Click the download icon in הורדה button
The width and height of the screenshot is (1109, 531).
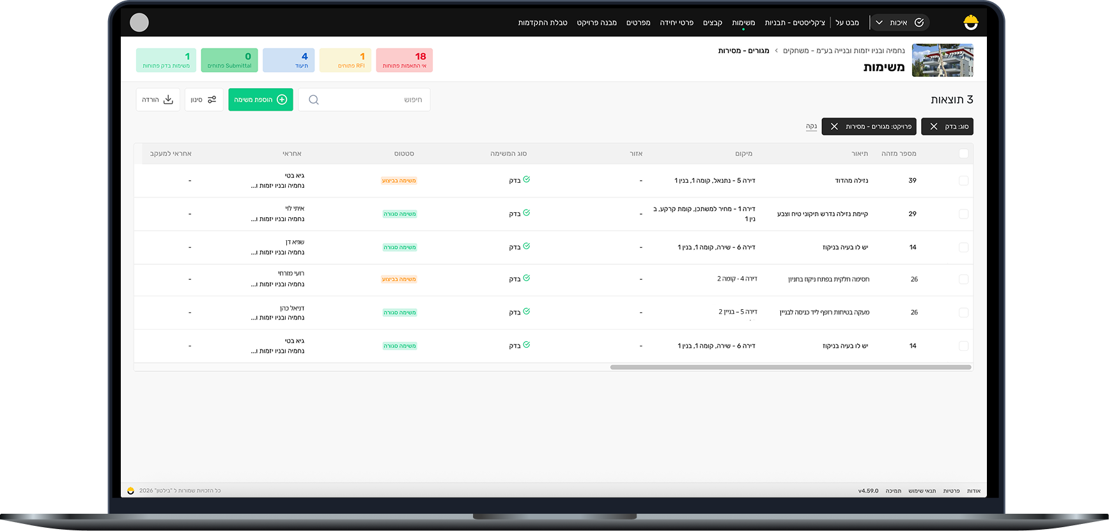click(168, 100)
